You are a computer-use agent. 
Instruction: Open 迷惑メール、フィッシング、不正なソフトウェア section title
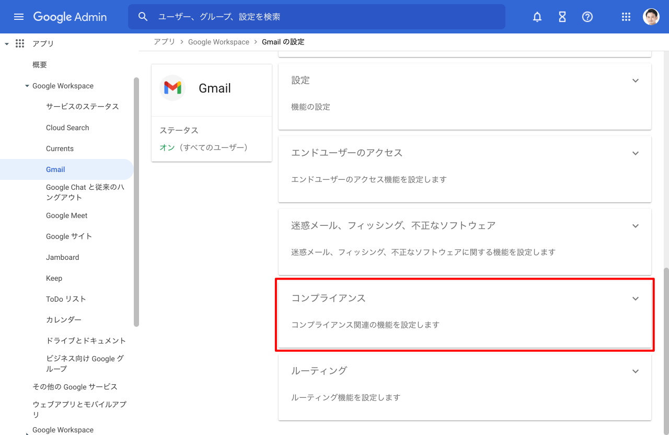click(394, 225)
